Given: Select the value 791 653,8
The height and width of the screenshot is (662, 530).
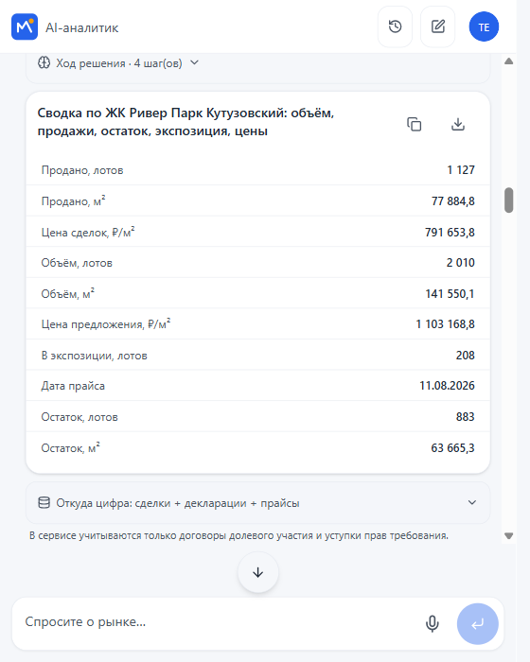Looking at the screenshot, I should [450, 233].
